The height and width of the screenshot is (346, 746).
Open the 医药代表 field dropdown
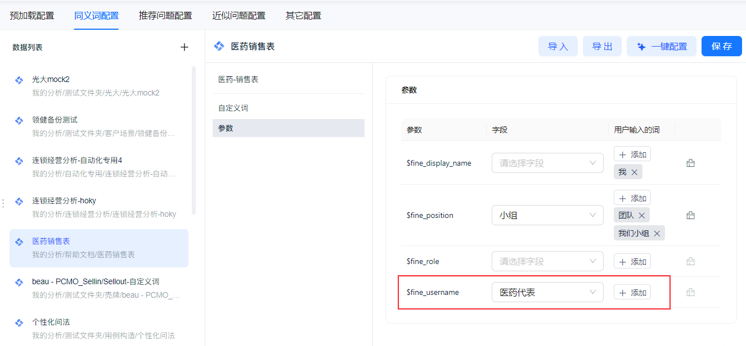547,292
